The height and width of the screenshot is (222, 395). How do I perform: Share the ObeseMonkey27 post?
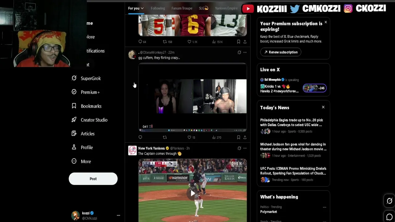(x=245, y=137)
